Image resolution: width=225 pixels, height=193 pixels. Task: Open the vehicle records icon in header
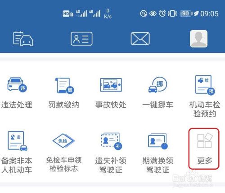[x=23, y=39]
